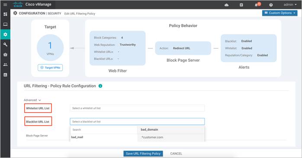This screenshot has height=158, width=302.
Task: Collapse the Advanced section
Action: (32, 100)
